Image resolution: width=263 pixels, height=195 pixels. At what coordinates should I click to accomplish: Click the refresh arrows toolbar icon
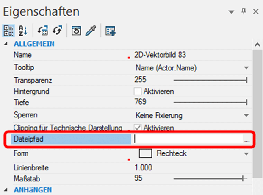tap(57, 31)
